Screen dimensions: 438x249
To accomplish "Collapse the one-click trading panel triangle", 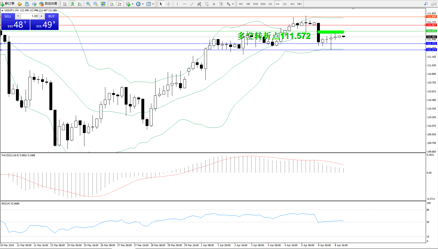I will [x=2, y=10].
